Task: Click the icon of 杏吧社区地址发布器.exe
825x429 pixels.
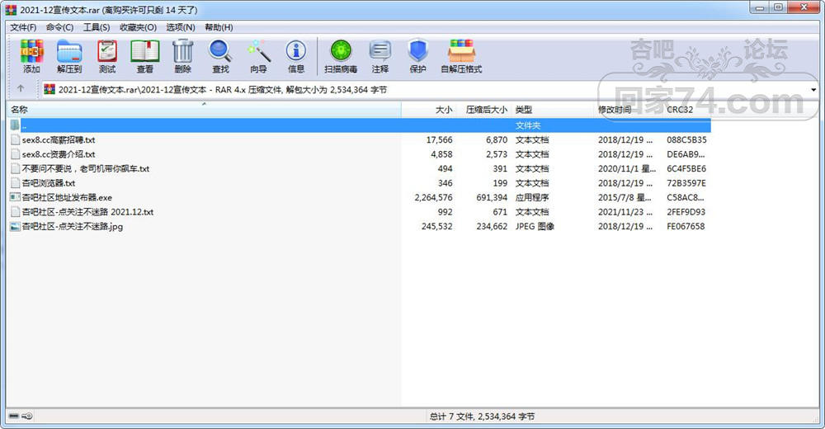Action: click(15, 197)
